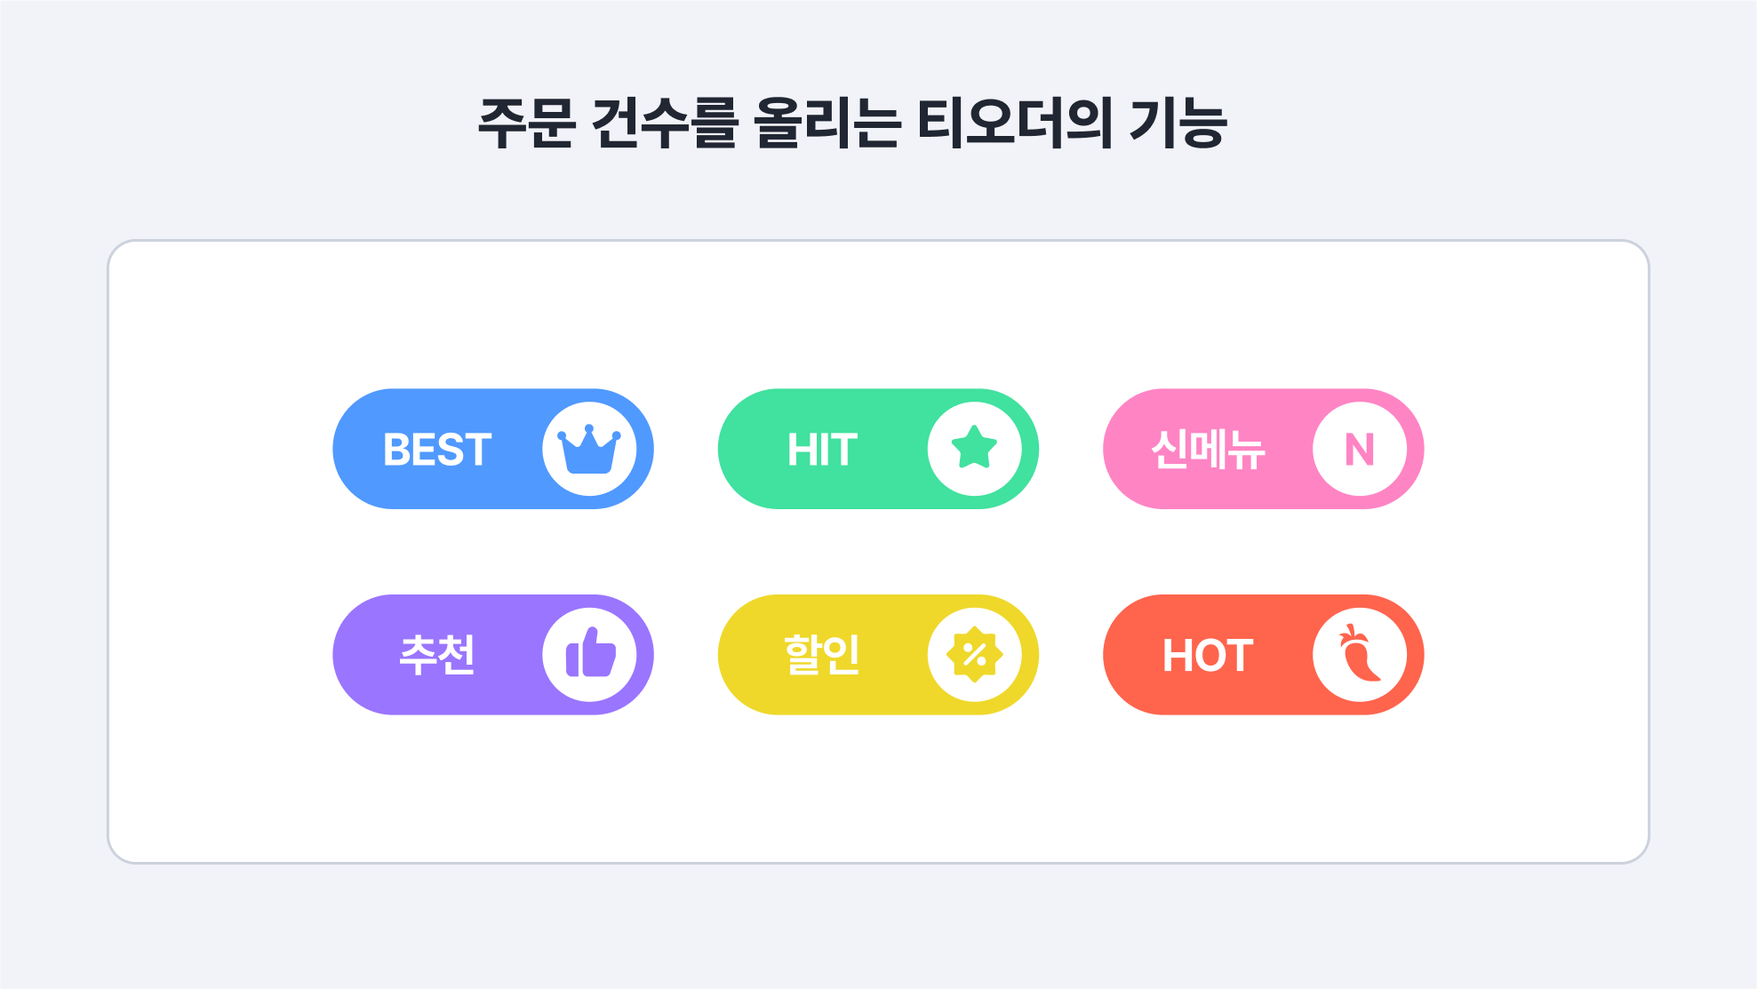
Task: Click the crown icon on BEST badge
Action: 589,450
